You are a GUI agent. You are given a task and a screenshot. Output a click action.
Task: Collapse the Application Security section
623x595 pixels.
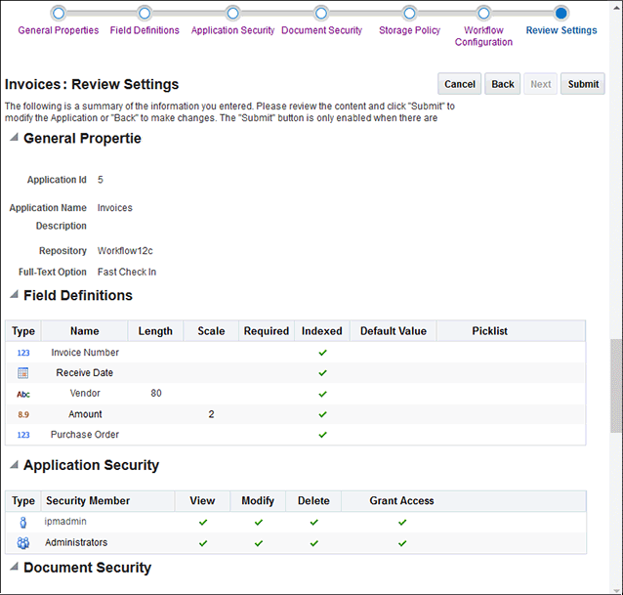(13, 465)
